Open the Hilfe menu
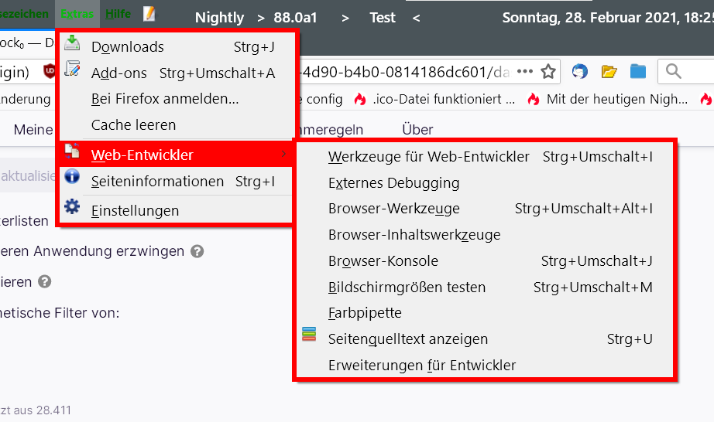The width and height of the screenshot is (714, 422). point(118,14)
